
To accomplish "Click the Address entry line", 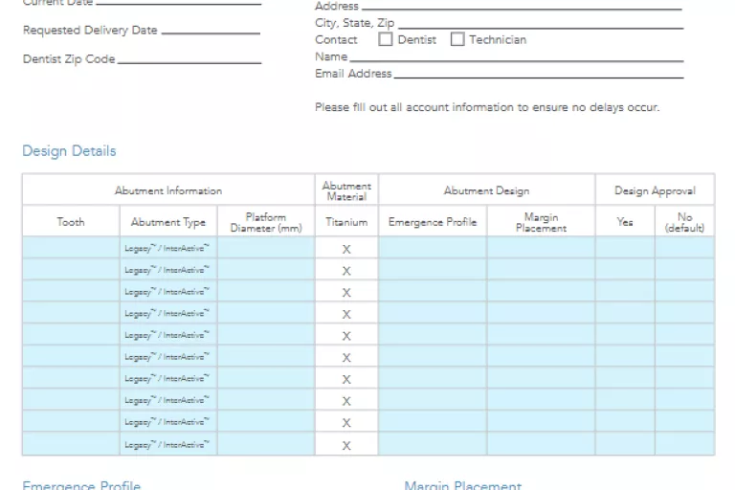I will coord(522,5).
